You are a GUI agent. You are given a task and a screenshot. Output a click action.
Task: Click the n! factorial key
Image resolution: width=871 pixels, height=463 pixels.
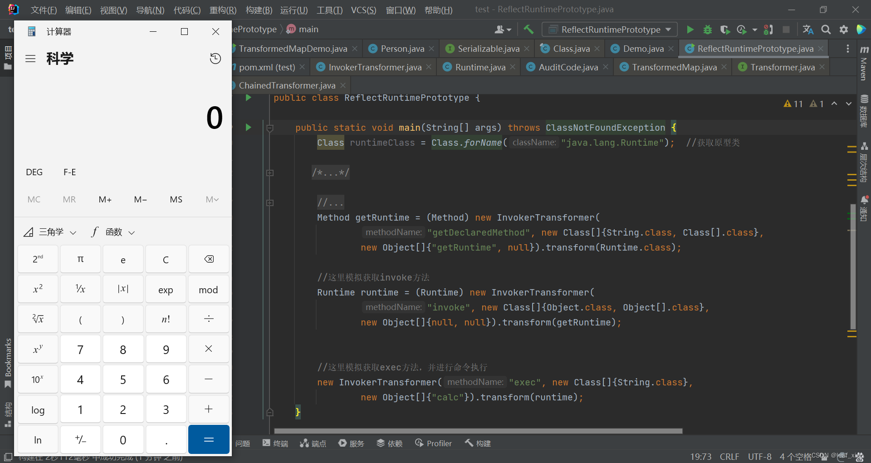pyautogui.click(x=166, y=320)
